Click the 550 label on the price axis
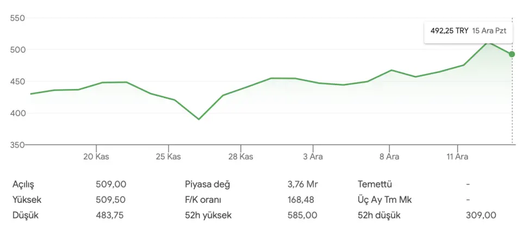 point(18,18)
